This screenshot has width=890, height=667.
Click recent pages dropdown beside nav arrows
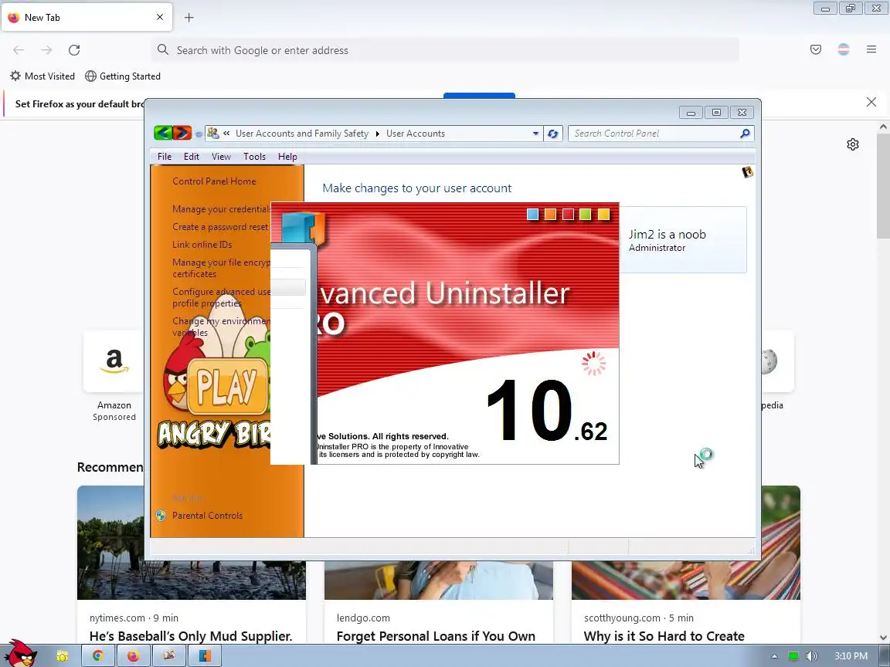(x=198, y=134)
